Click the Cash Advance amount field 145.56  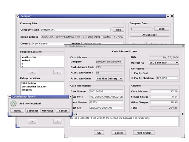164,91
